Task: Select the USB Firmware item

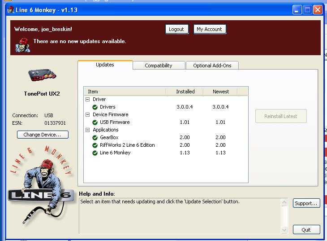Action: coord(115,122)
